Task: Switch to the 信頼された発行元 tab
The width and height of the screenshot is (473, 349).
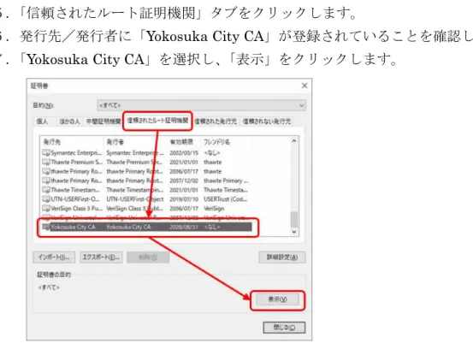Action: pos(216,121)
